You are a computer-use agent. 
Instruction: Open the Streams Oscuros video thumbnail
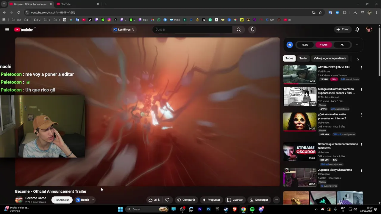[300, 152]
